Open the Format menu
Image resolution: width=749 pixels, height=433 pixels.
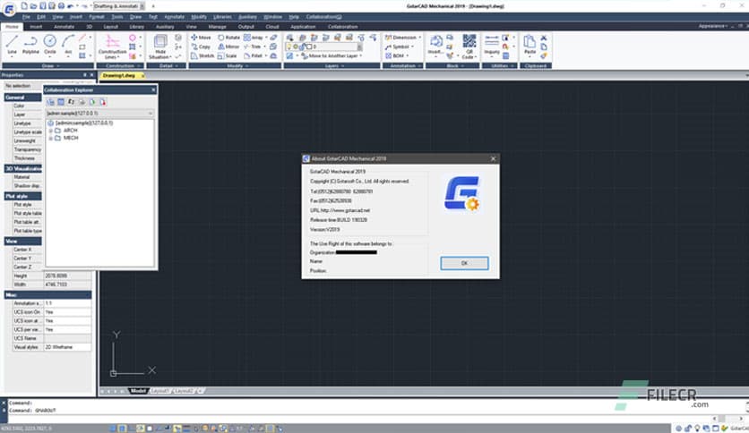pyautogui.click(x=97, y=17)
